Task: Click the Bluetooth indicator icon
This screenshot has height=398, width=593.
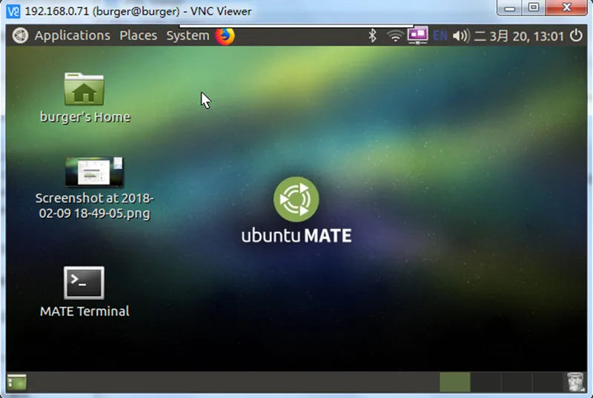Action: click(373, 36)
